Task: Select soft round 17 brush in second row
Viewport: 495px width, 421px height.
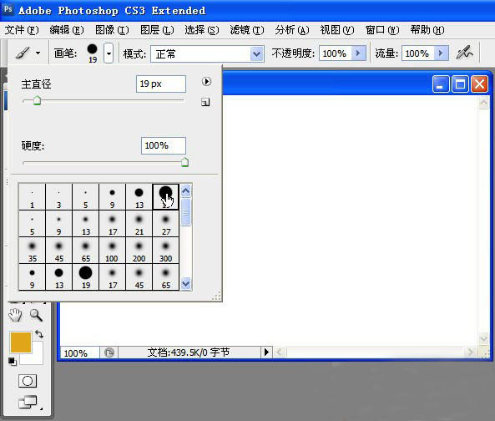Action: tap(113, 223)
